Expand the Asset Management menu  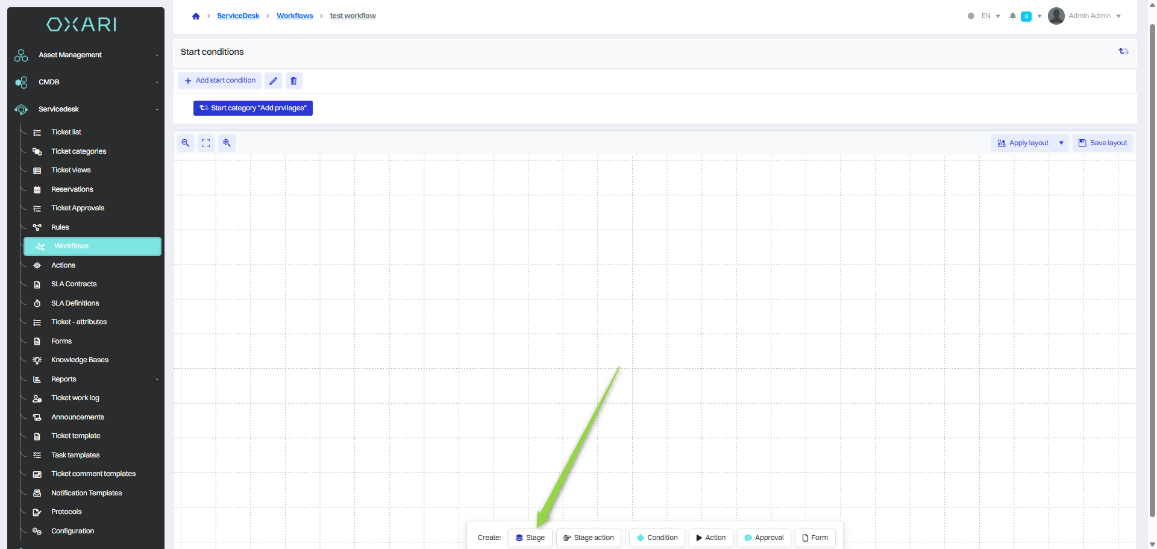(x=86, y=55)
